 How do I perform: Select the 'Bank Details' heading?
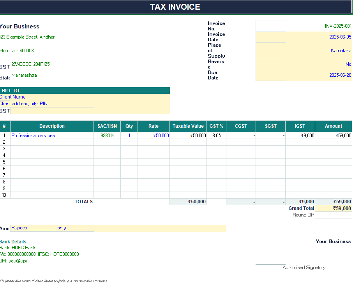coord(13,241)
